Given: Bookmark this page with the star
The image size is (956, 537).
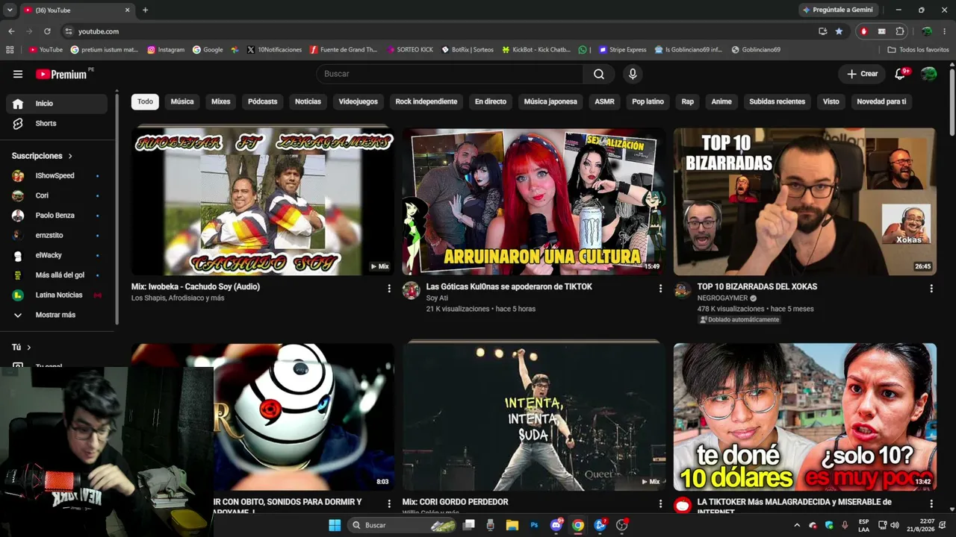Looking at the screenshot, I should (x=839, y=31).
